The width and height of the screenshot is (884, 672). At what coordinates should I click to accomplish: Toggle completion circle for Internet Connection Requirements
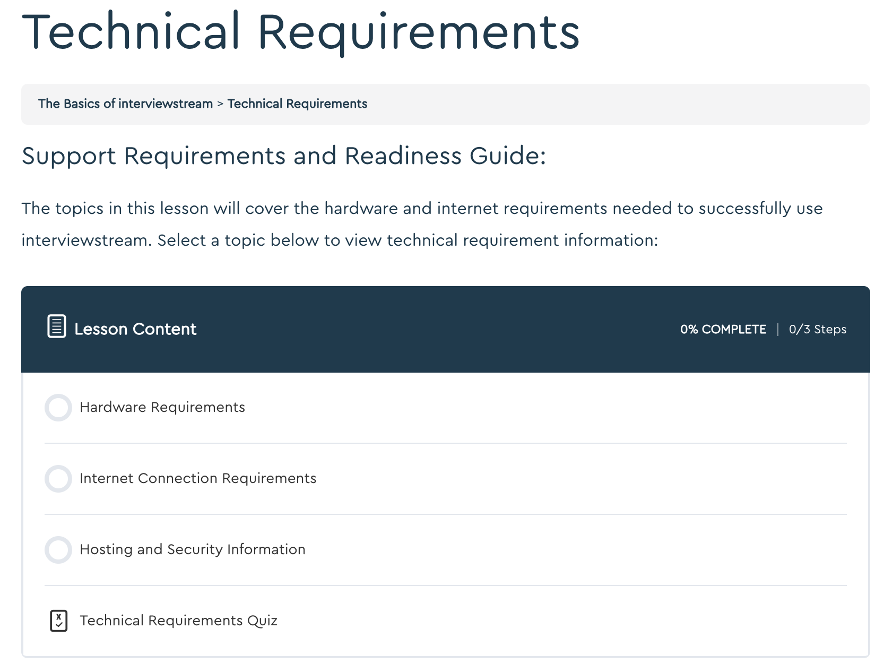coord(58,478)
